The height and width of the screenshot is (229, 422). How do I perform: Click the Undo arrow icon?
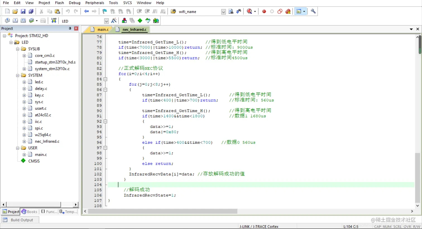[x=68, y=11]
